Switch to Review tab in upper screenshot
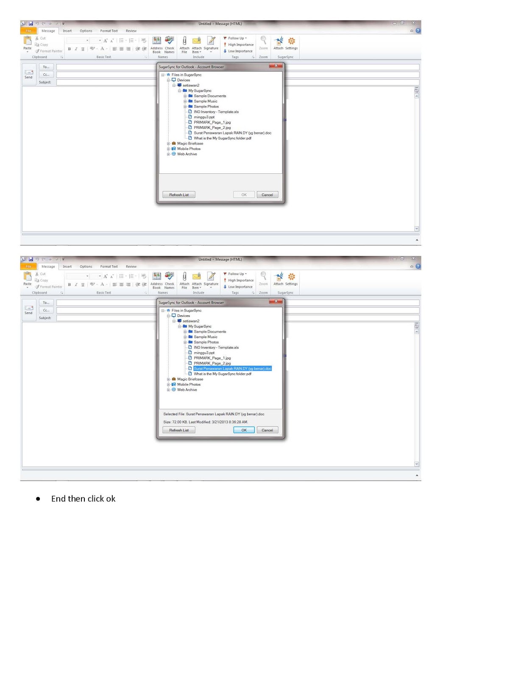 tap(131, 31)
